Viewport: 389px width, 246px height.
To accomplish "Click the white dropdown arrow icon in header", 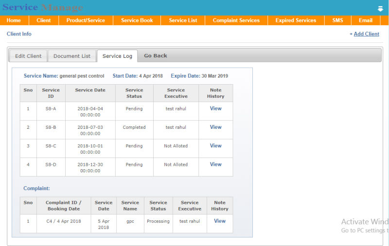I will pyautogui.click(x=380, y=9).
